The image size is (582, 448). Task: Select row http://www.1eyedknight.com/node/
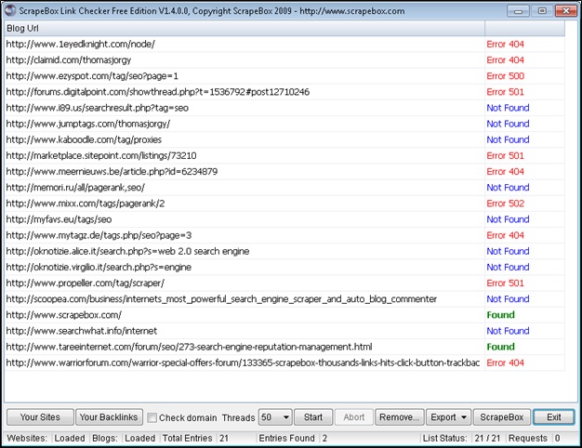click(x=284, y=45)
